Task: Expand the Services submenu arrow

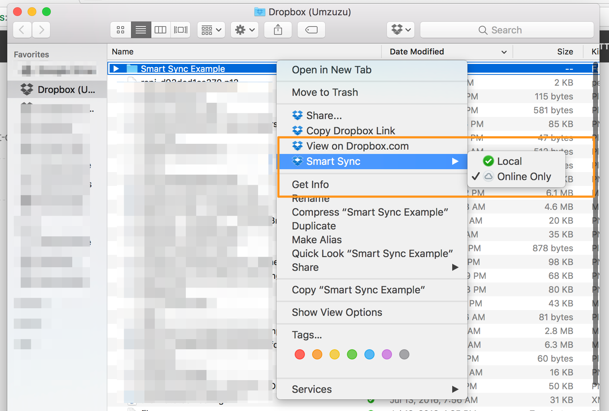Action: pyautogui.click(x=455, y=389)
